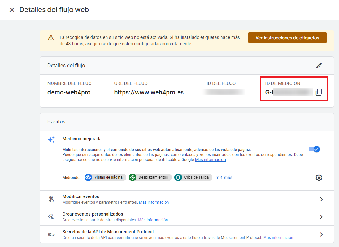This screenshot has height=247, width=339.
Task: Click the warning triangle icon
Action: point(51,38)
